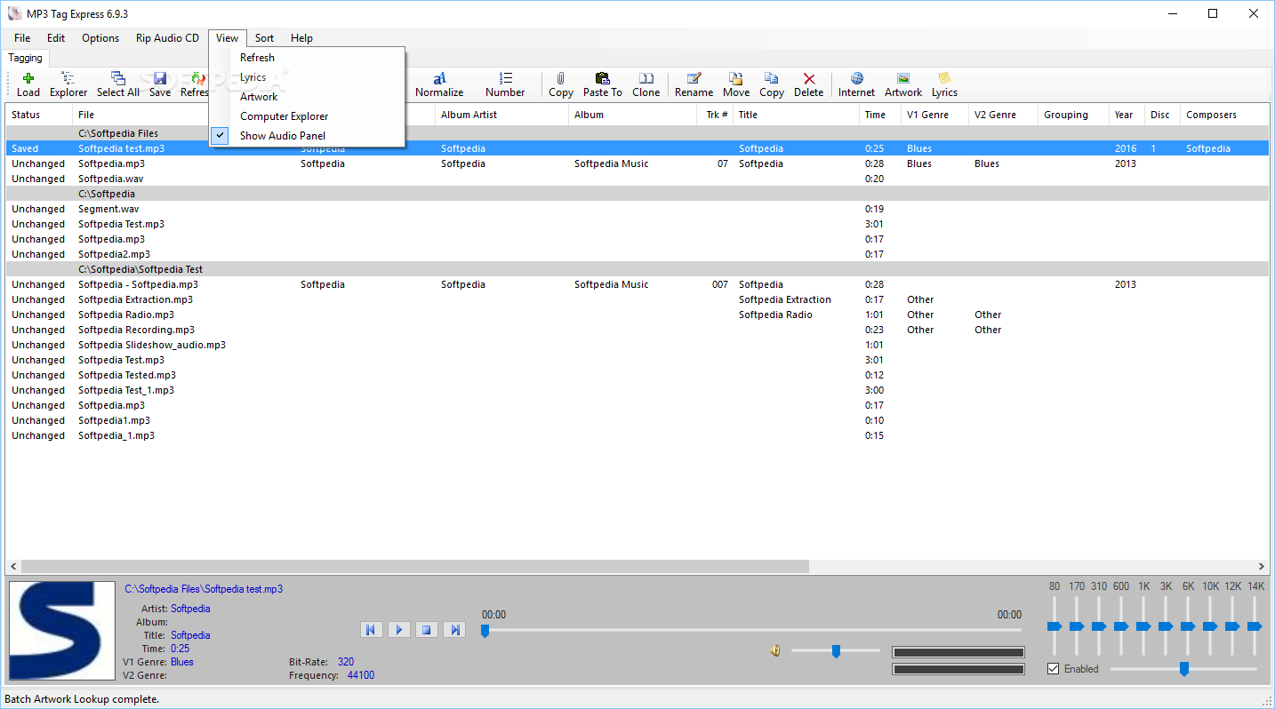
Task: Select the Softpedia Tested.mp3 row
Action: pos(637,375)
